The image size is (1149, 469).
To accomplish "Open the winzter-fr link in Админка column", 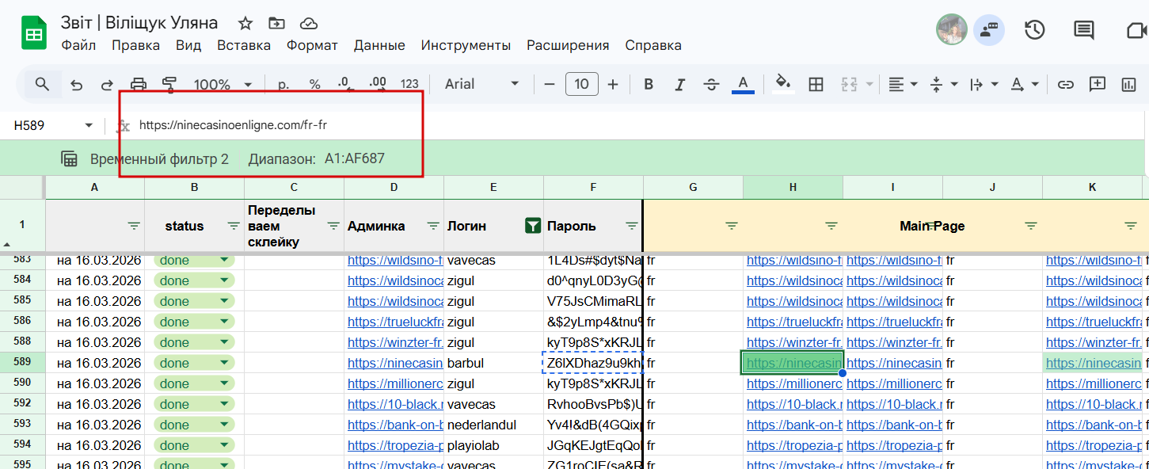I will pyautogui.click(x=394, y=342).
